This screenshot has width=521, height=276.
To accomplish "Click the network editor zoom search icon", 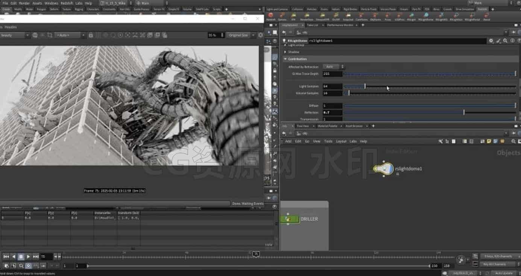I will (513, 141).
